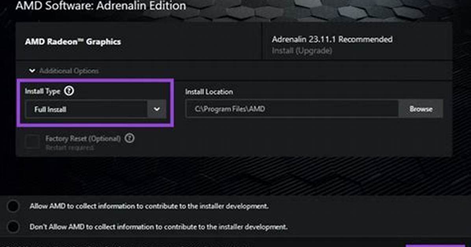Click the Browse button
Viewport: 471px width, 247px height.
pyautogui.click(x=421, y=109)
